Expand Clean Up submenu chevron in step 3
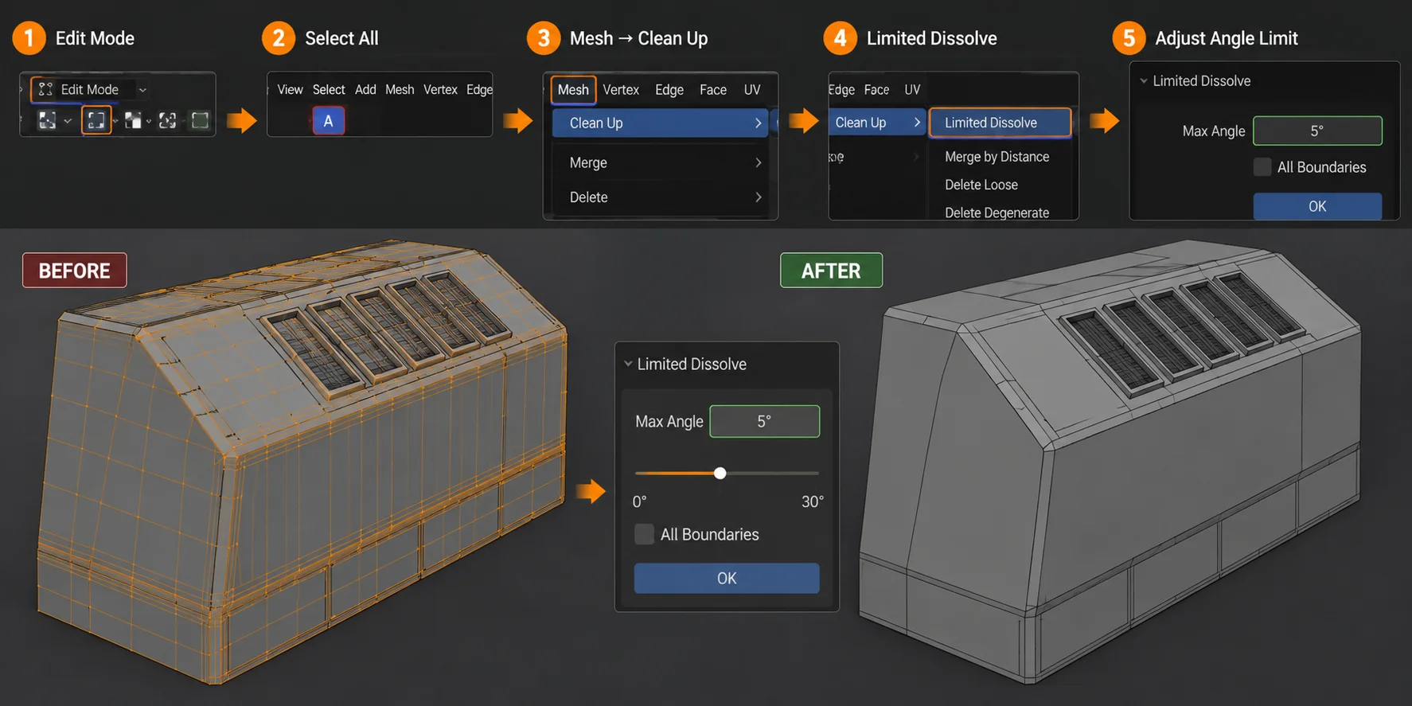This screenshot has width=1412, height=706. [758, 123]
